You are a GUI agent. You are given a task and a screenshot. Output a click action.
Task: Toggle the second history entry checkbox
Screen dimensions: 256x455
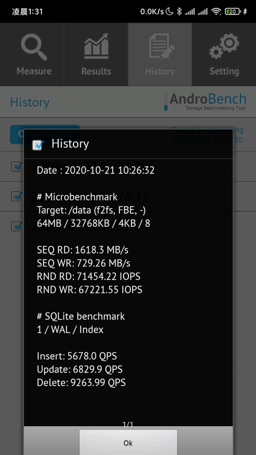pos(16,196)
